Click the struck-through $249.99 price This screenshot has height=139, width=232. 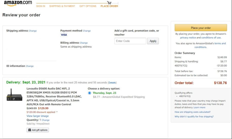pyautogui.click(x=32, y=108)
